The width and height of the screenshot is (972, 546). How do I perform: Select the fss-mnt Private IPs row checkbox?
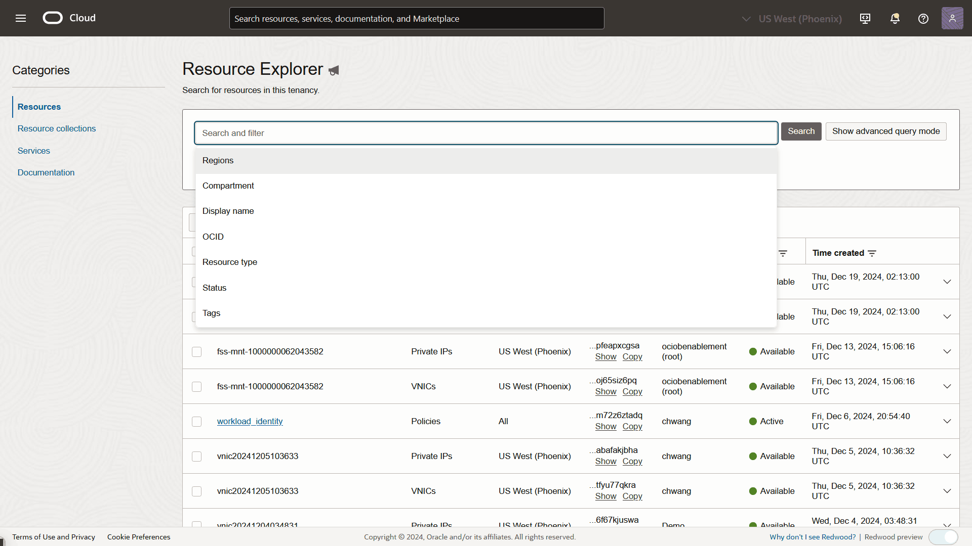tap(197, 352)
